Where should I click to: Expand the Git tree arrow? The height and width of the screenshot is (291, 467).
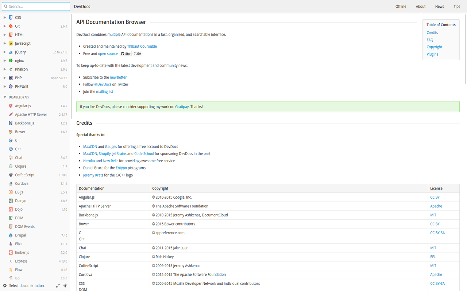point(5,26)
